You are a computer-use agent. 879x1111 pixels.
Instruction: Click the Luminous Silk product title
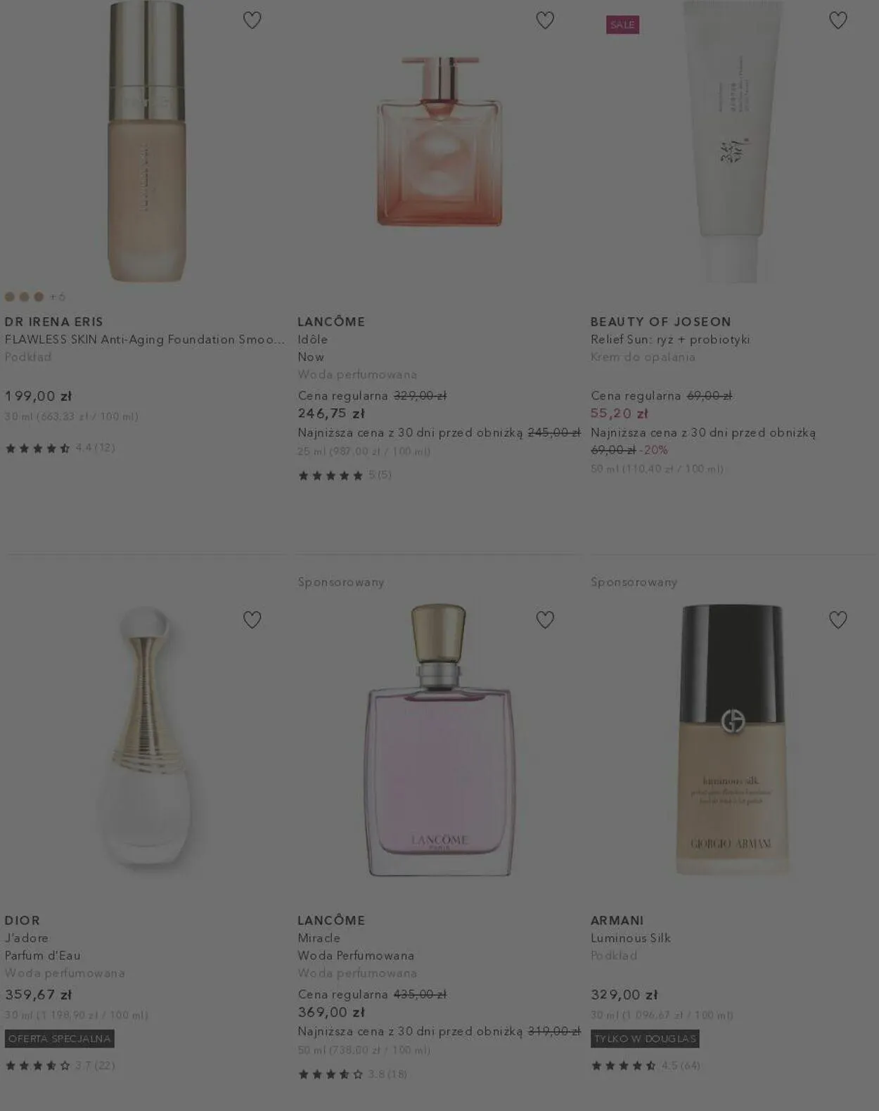pyautogui.click(x=631, y=938)
